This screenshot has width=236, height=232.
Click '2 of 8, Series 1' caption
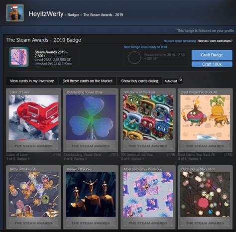[x=75, y=159]
